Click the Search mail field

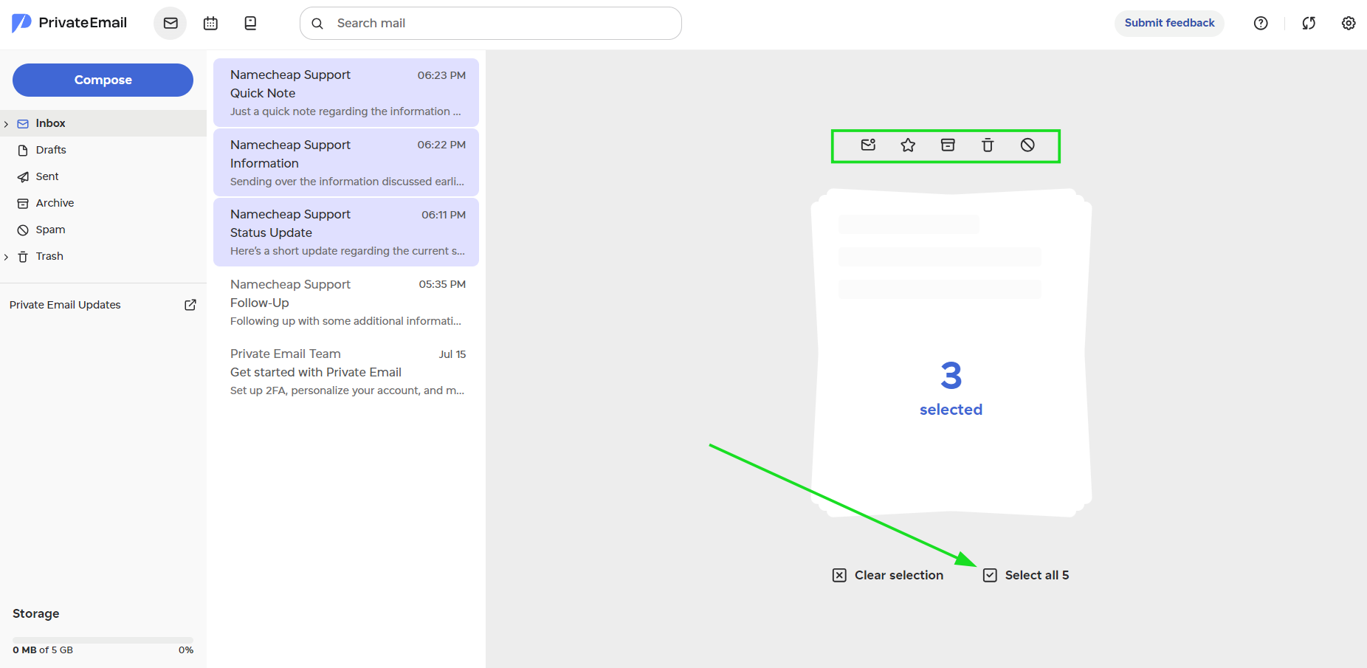click(x=491, y=24)
